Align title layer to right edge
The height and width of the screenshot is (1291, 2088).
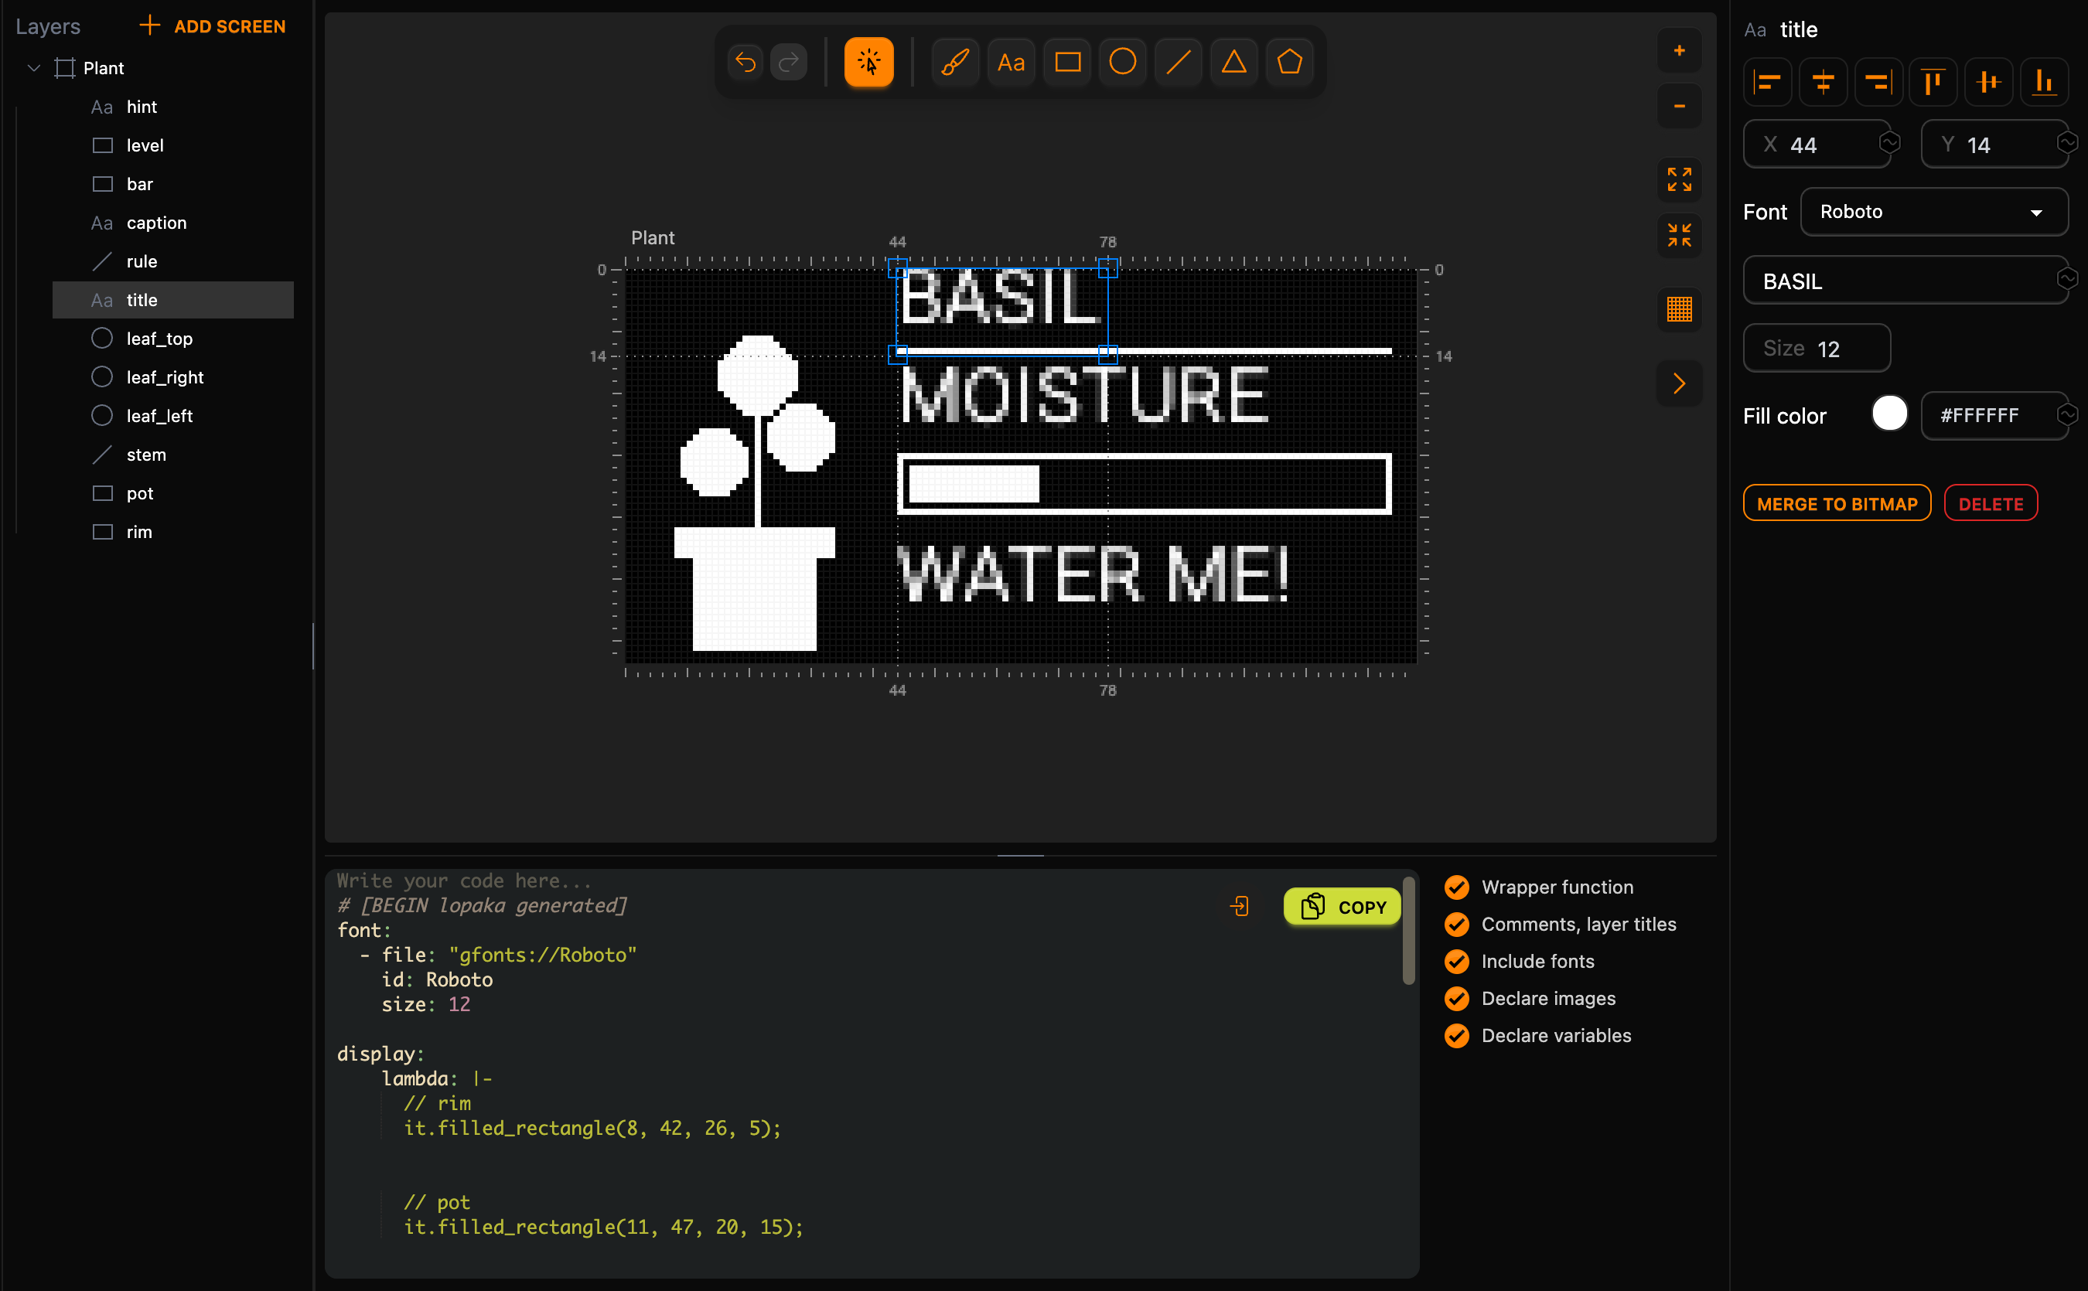point(1878,82)
